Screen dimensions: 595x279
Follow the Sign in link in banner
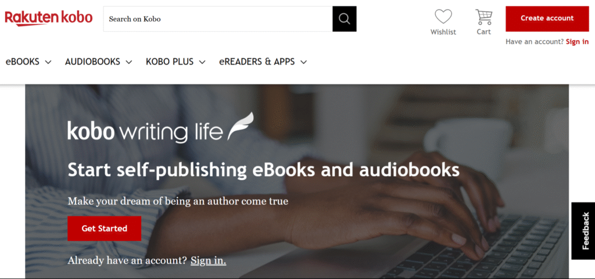coord(209,260)
